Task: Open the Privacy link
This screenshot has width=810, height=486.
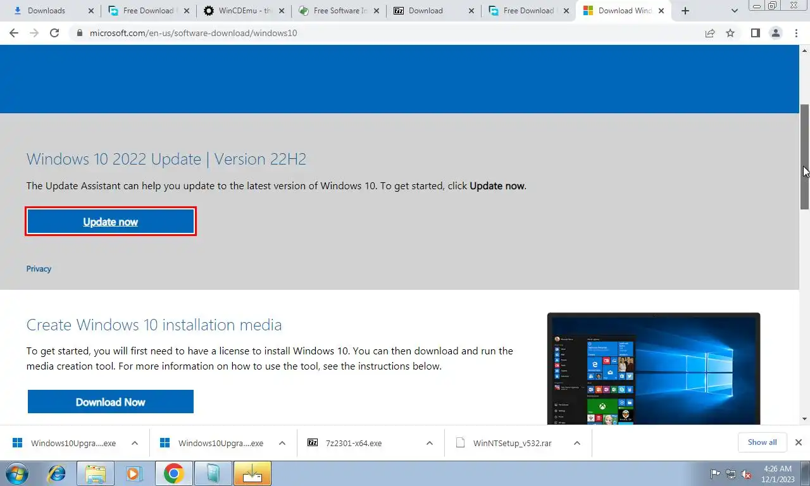Action: [x=39, y=269]
